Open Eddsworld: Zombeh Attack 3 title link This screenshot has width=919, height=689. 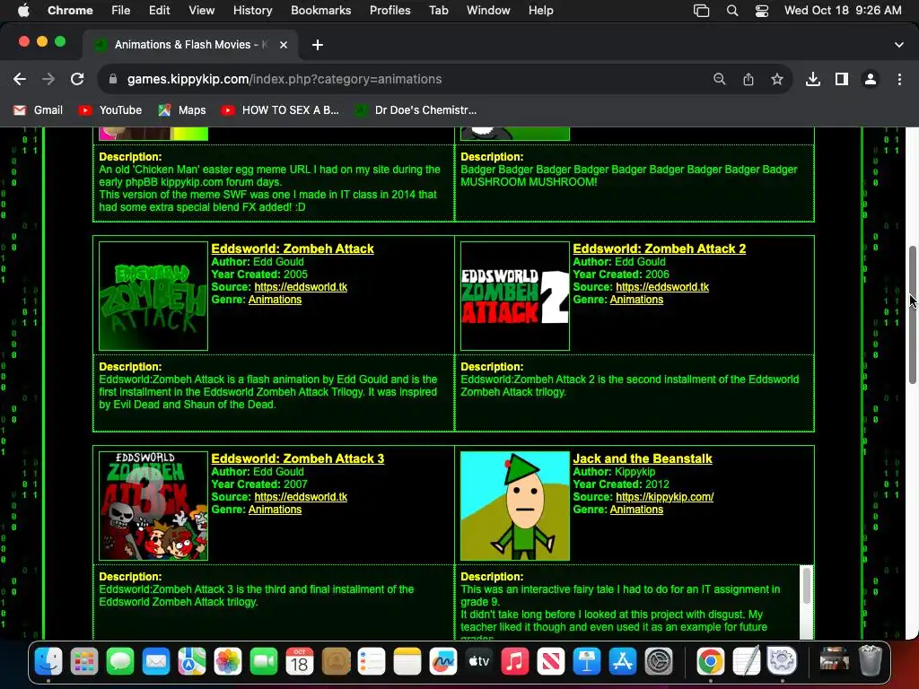[298, 458]
